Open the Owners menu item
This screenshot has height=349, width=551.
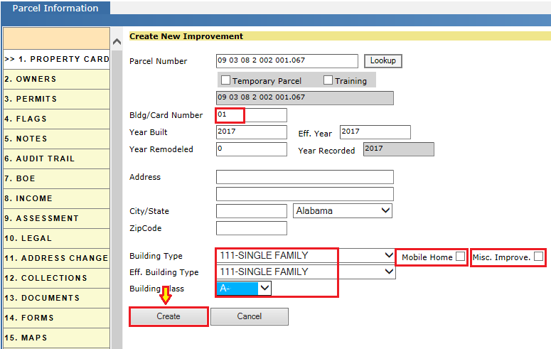tap(55, 79)
